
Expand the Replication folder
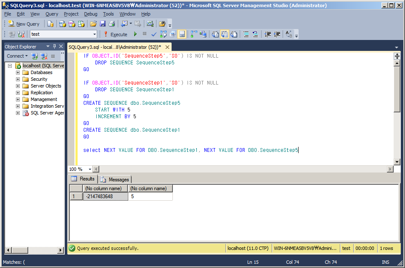pyautogui.click(x=18, y=93)
